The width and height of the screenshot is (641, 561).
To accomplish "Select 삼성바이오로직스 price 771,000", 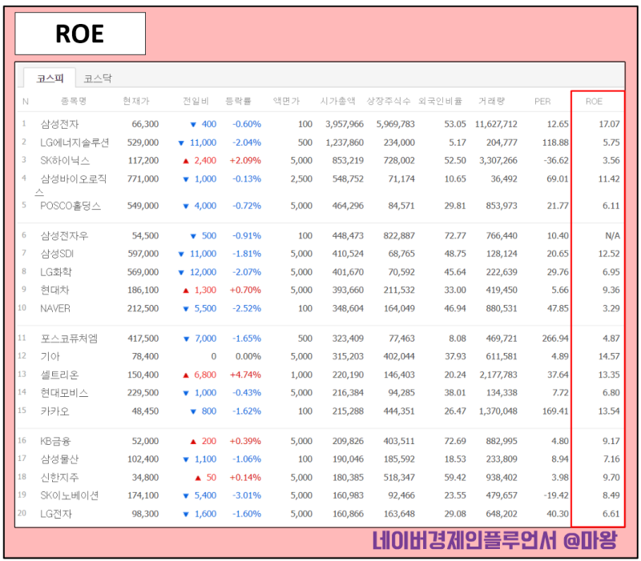I will coord(143,178).
